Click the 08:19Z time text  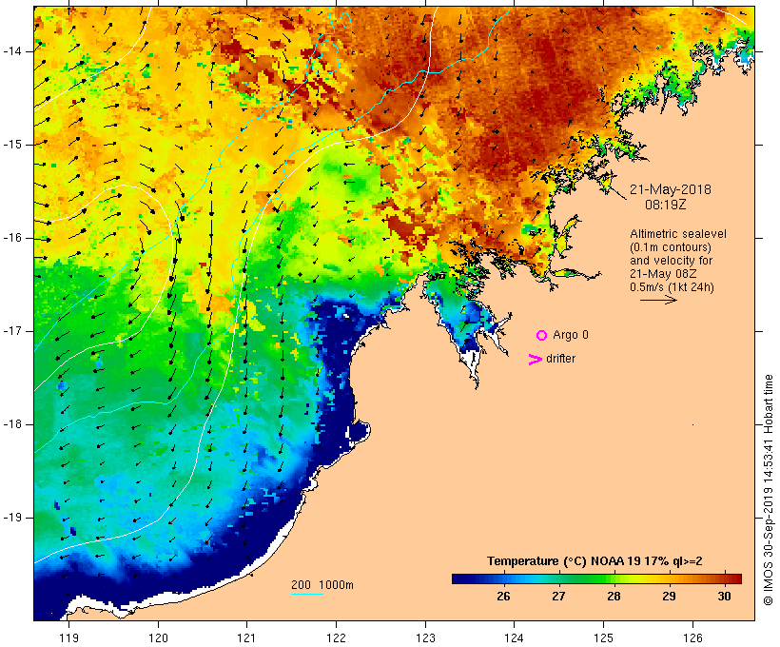[666, 205]
